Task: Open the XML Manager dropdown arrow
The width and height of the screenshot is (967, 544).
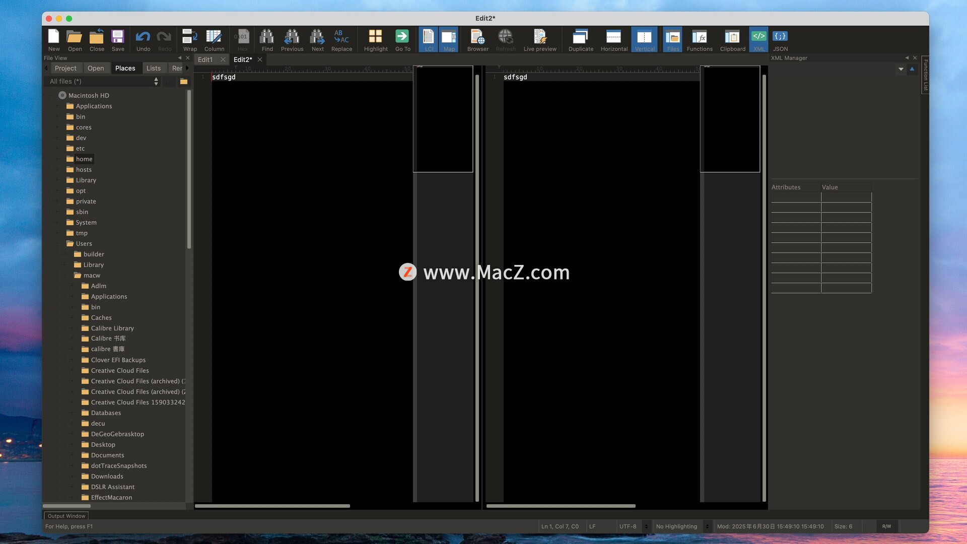Action: coord(901,69)
